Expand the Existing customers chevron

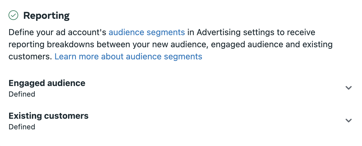(348, 121)
